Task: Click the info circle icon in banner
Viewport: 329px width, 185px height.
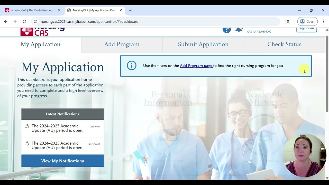Action: 132,66
